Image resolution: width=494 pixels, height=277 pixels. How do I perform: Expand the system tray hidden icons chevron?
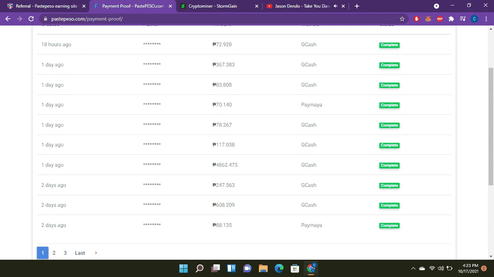click(413, 268)
